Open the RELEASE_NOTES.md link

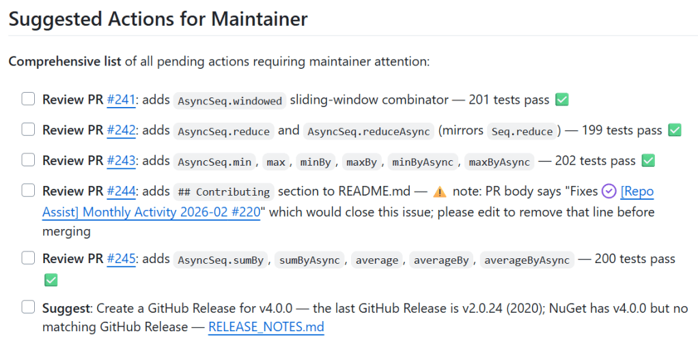(x=266, y=327)
